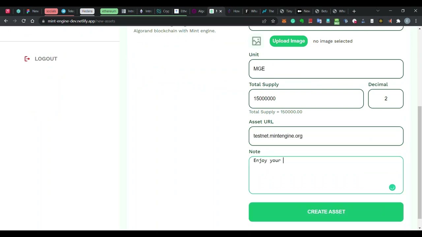This screenshot has height=237, width=422.
Task: Expand the socials tab group
Action: coord(51,11)
